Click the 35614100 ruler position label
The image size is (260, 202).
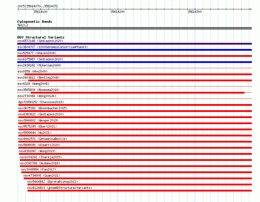click(x=40, y=12)
